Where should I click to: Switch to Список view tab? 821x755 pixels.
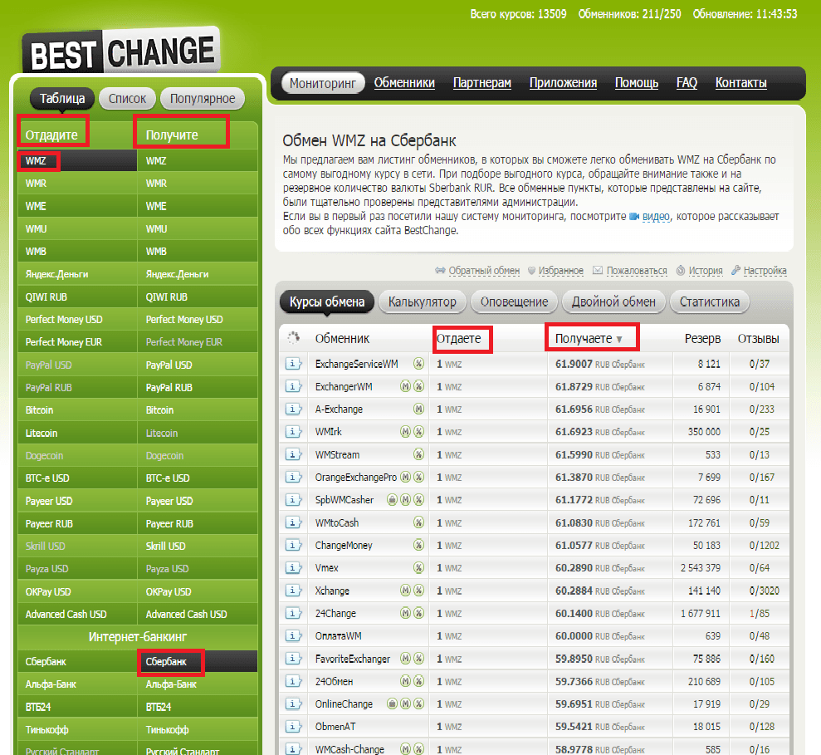pos(127,99)
